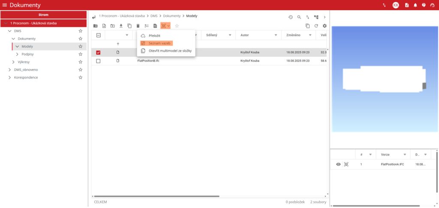The height and width of the screenshot is (208, 439).
Task: Expand the Podpisy tree folder
Action: 17,54
